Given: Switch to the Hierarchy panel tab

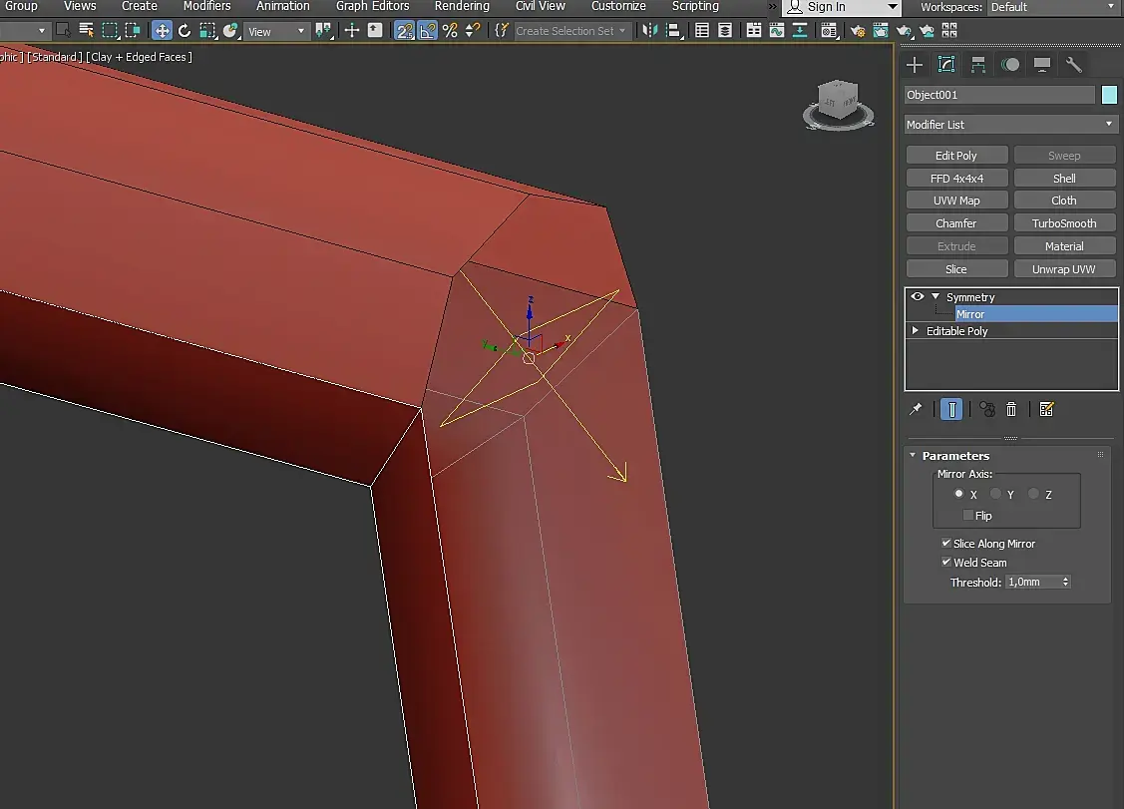Looking at the screenshot, I should point(977,65).
